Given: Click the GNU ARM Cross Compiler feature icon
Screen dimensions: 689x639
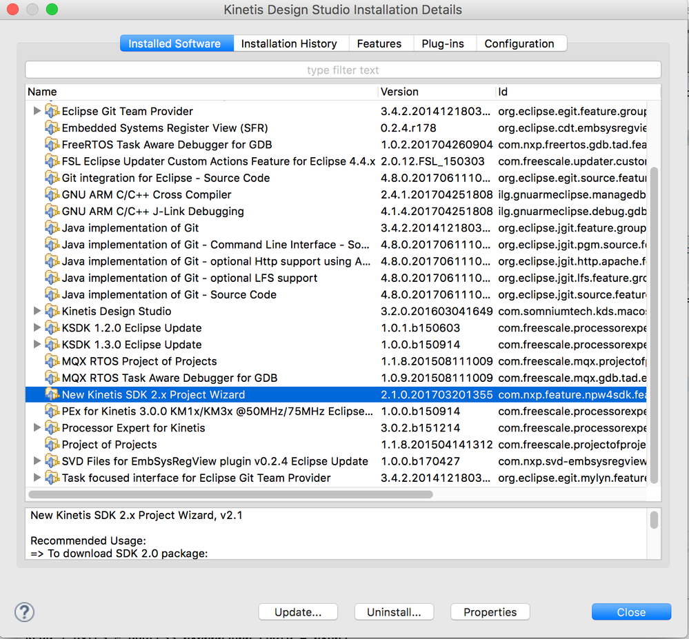Looking at the screenshot, I should pyautogui.click(x=52, y=194).
